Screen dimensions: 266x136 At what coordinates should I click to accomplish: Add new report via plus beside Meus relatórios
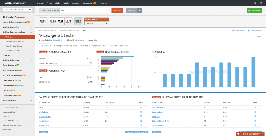(x=31, y=112)
